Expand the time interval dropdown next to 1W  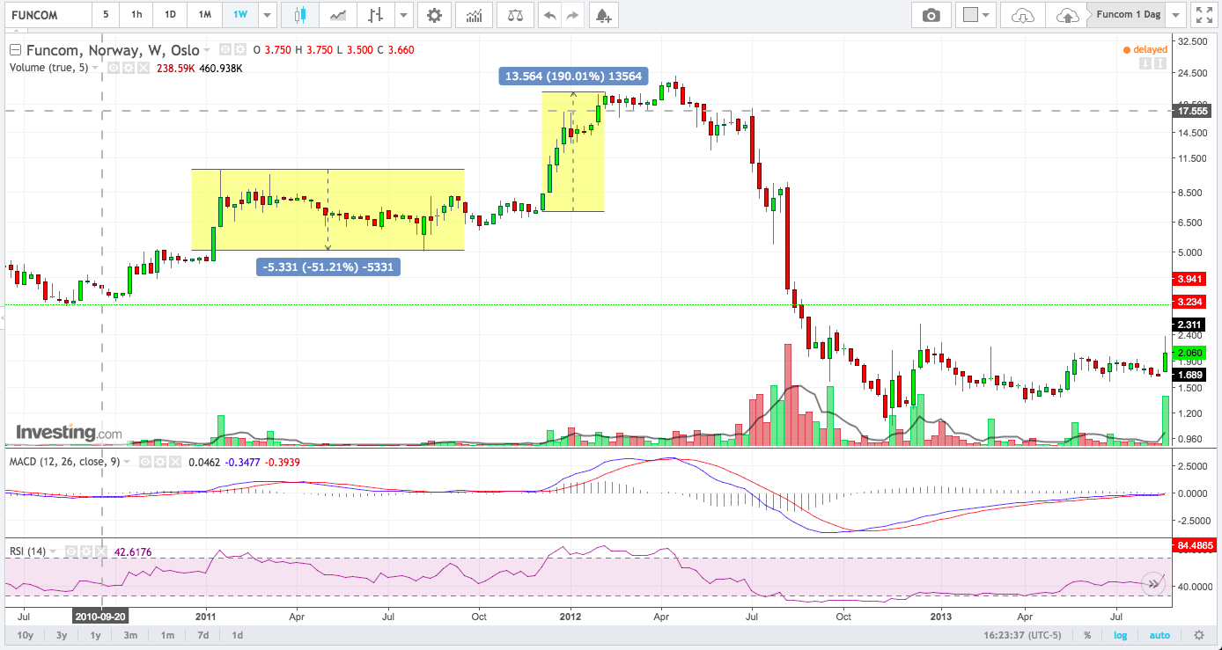point(267,15)
